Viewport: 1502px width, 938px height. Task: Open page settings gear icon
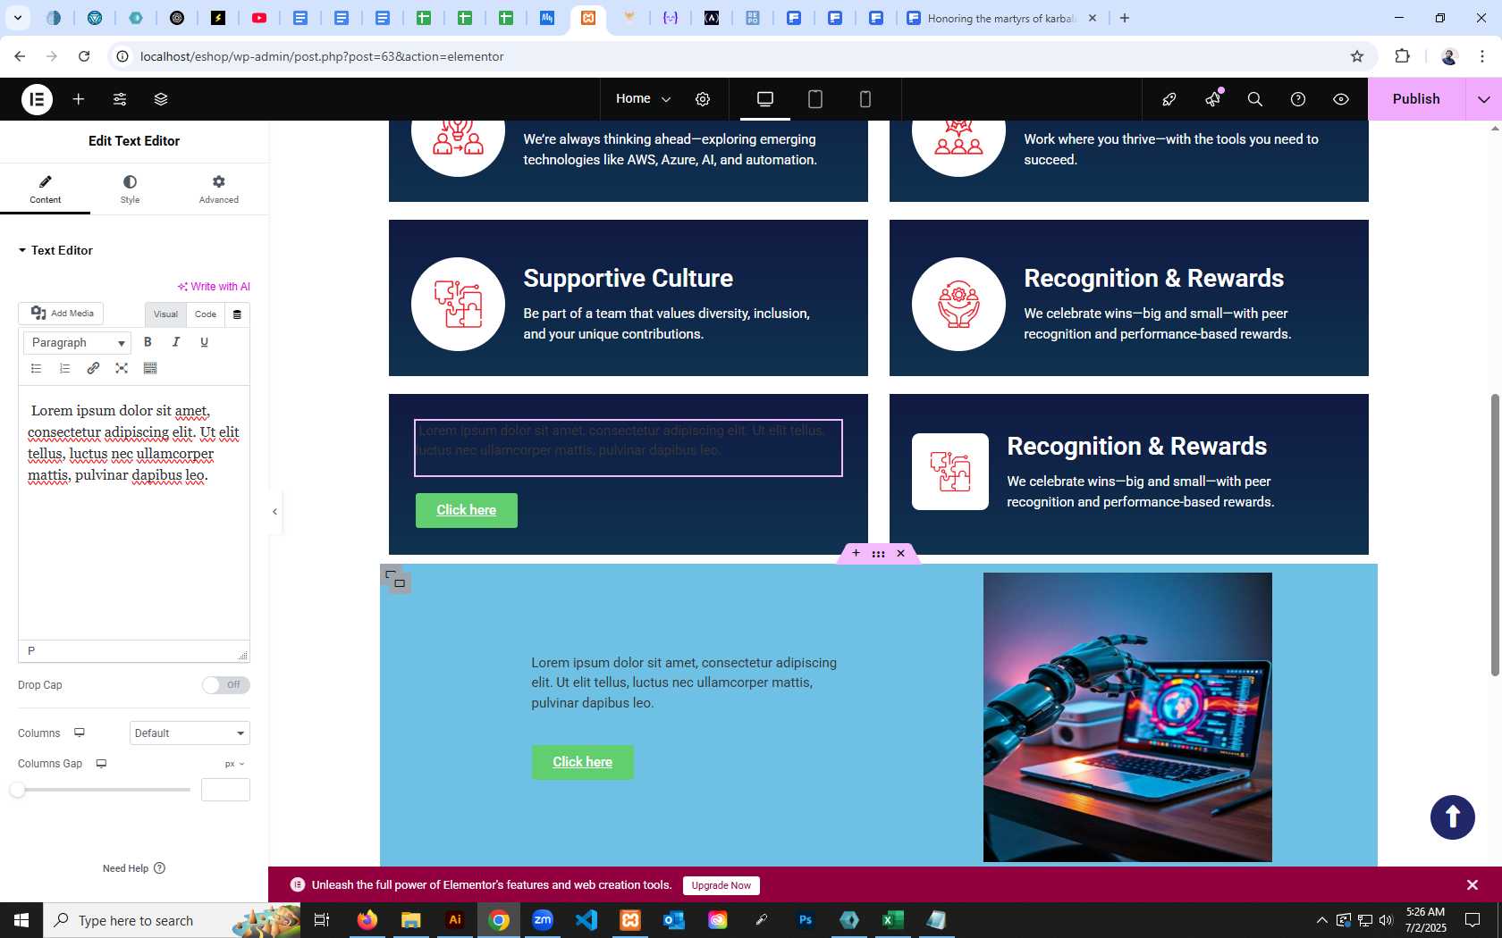click(x=703, y=99)
